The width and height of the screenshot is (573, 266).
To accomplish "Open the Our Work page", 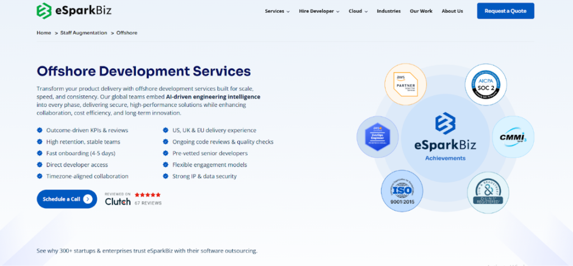I will pyautogui.click(x=421, y=11).
